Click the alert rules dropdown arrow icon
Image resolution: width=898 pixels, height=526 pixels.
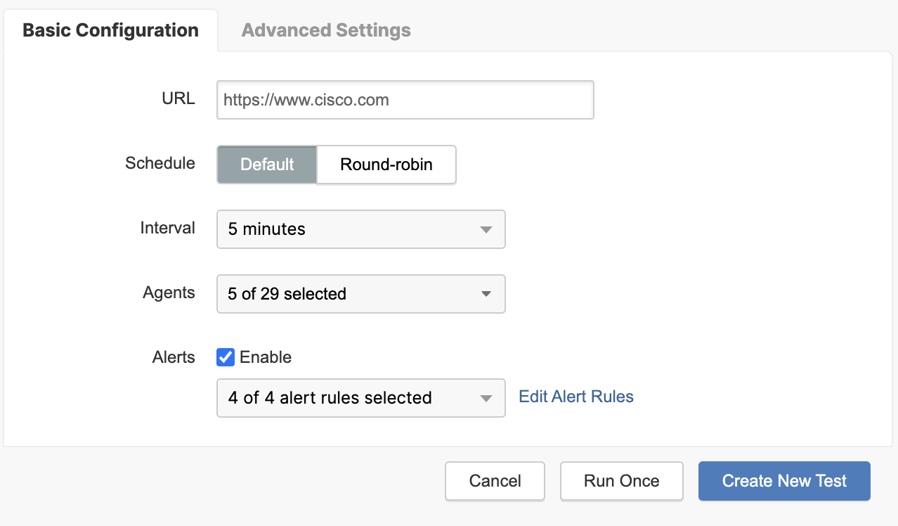tap(486, 398)
